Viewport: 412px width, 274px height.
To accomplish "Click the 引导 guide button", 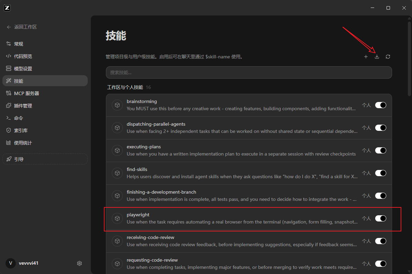I will 45,159.
